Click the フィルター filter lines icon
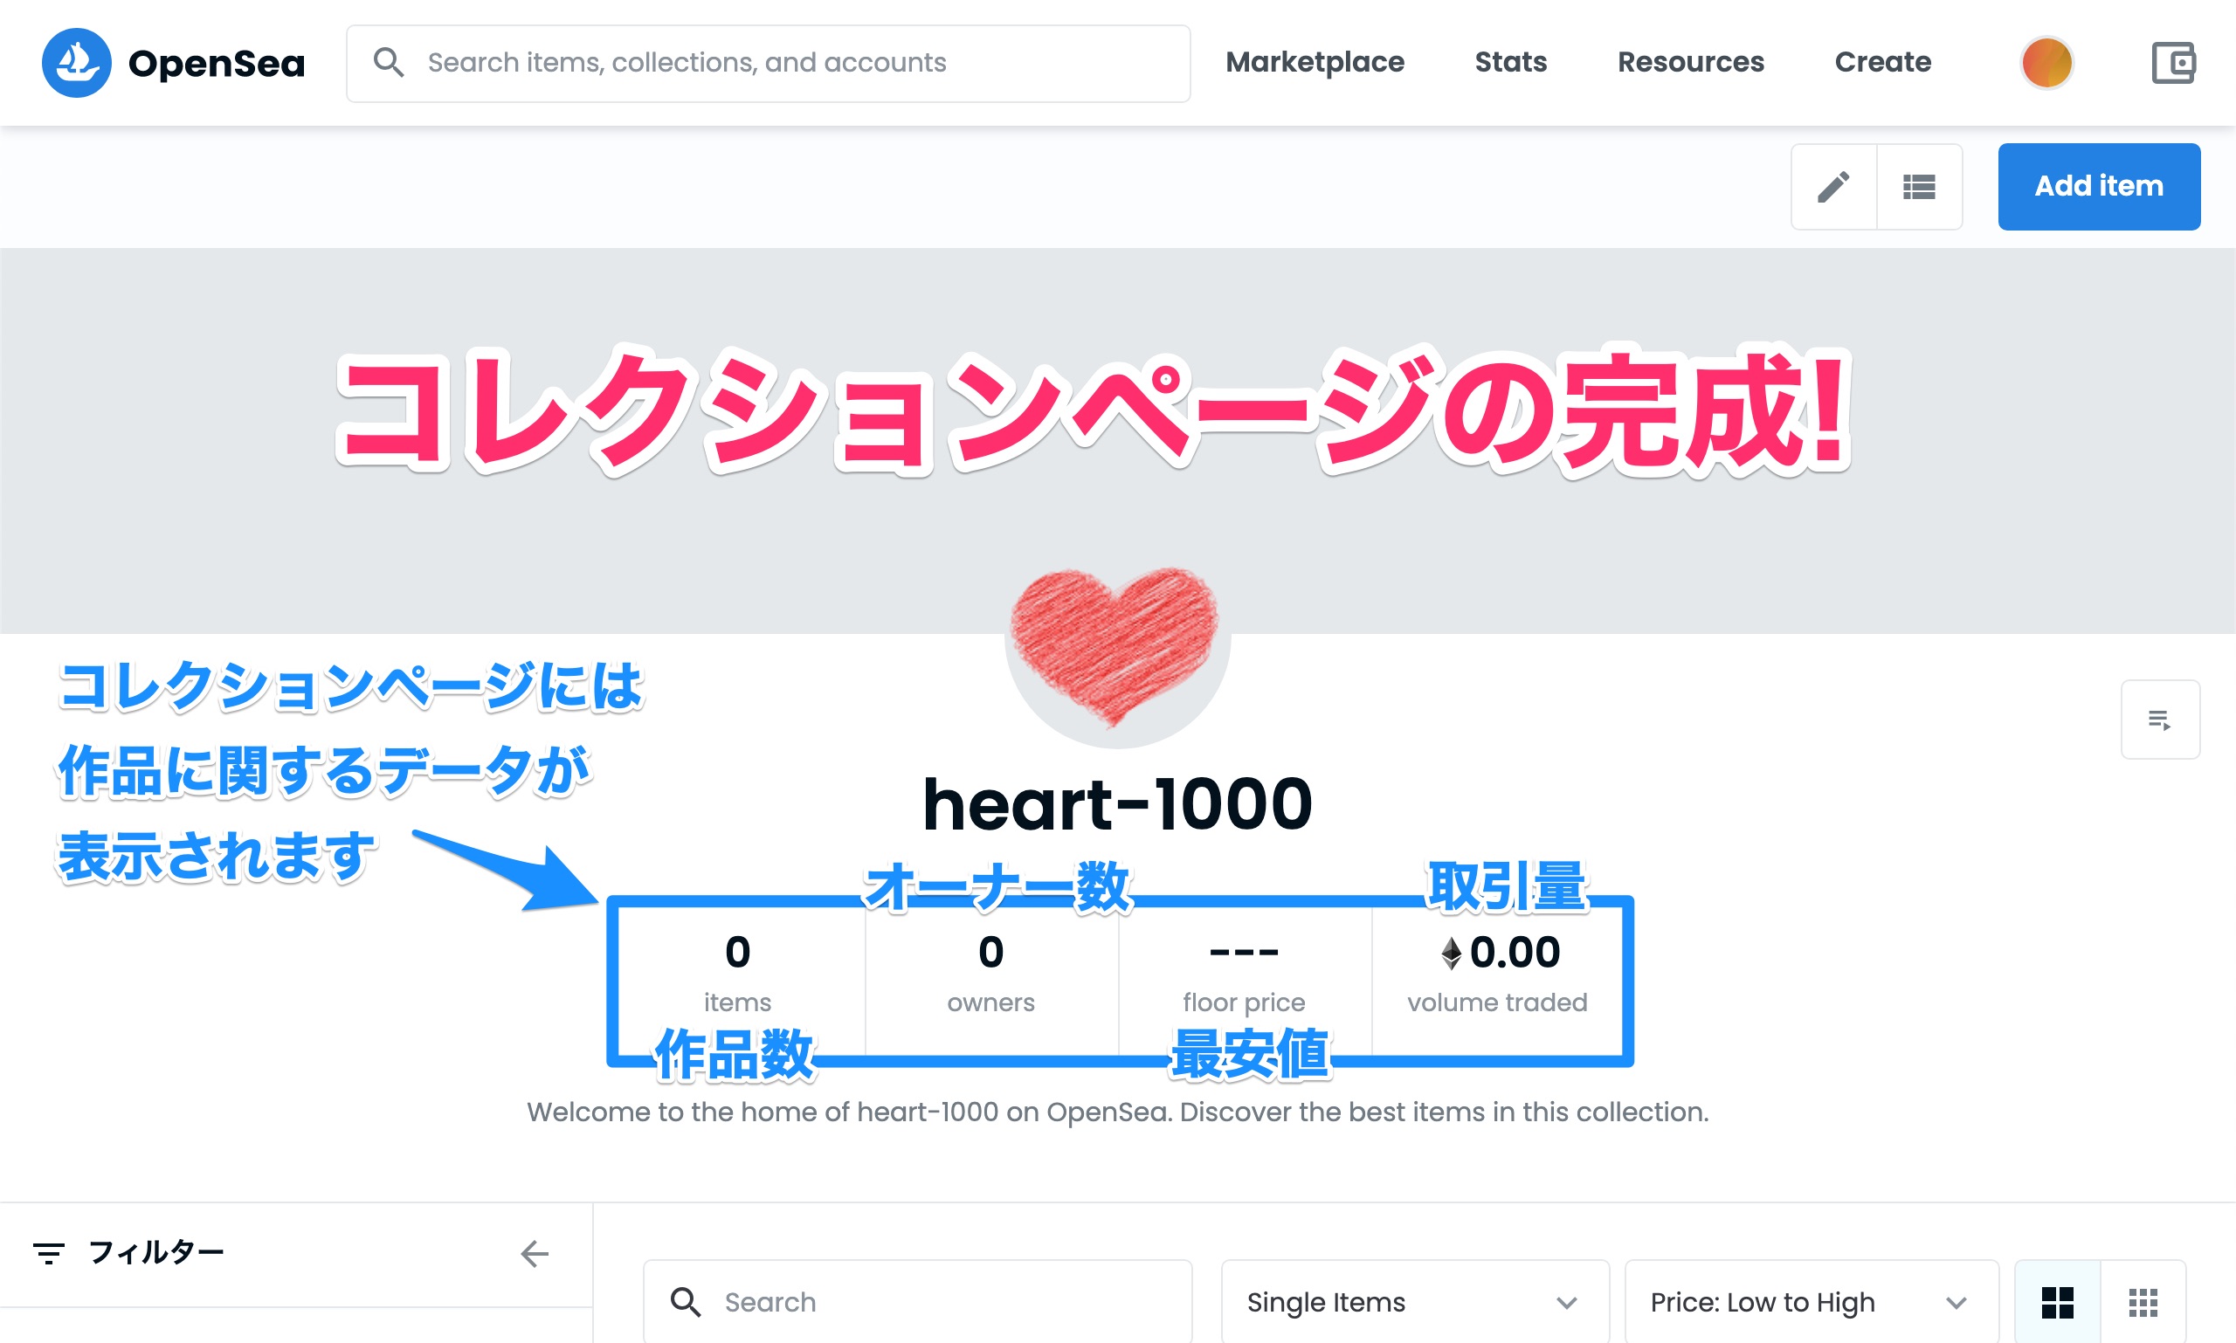Image resolution: width=2236 pixels, height=1343 pixels. pyautogui.click(x=49, y=1253)
